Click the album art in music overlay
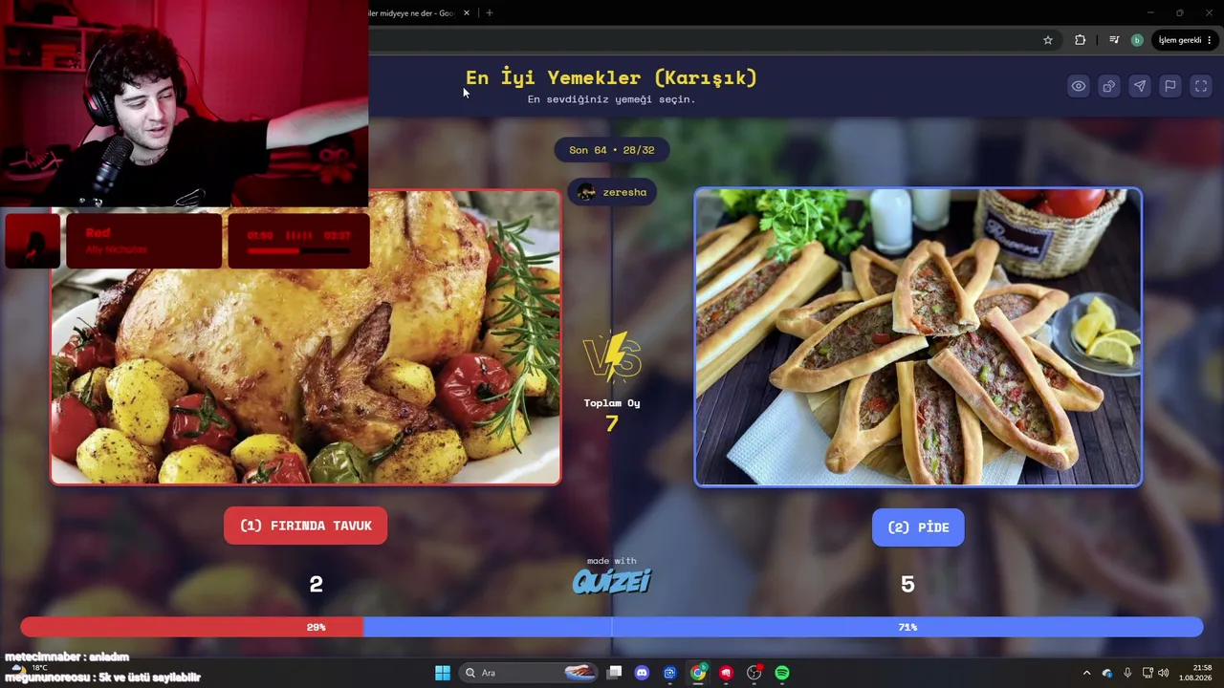 33,241
